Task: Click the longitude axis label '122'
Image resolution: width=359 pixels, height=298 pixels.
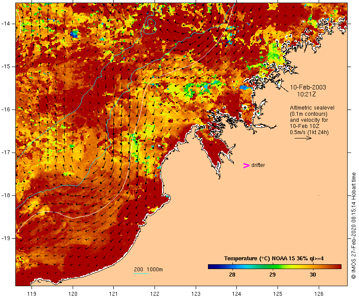Action: (155, 294)
